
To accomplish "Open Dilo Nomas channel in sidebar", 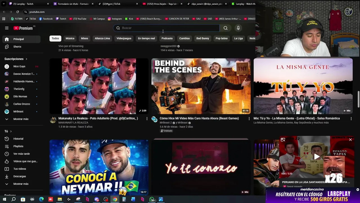I will click(21, 96).
